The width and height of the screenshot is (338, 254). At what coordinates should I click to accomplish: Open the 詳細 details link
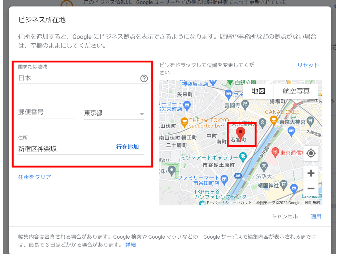point(131,245)
